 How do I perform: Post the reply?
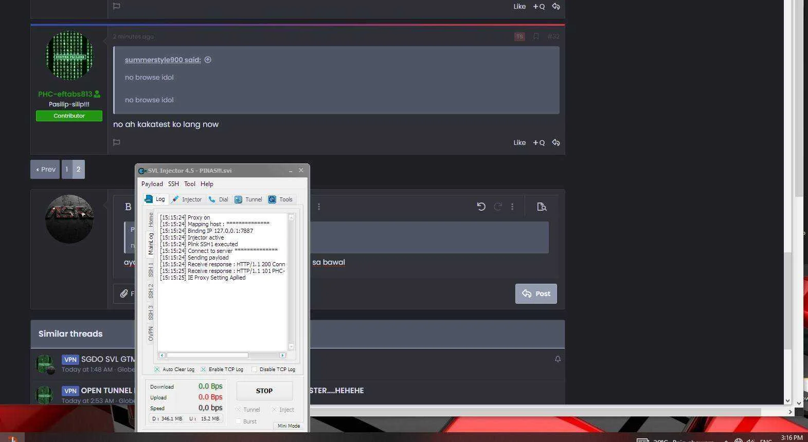pyautogui.click(x=536, y=293)
